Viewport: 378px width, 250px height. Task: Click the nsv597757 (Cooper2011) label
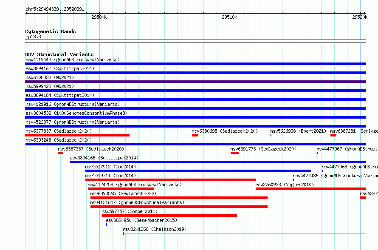pos(130,211)
